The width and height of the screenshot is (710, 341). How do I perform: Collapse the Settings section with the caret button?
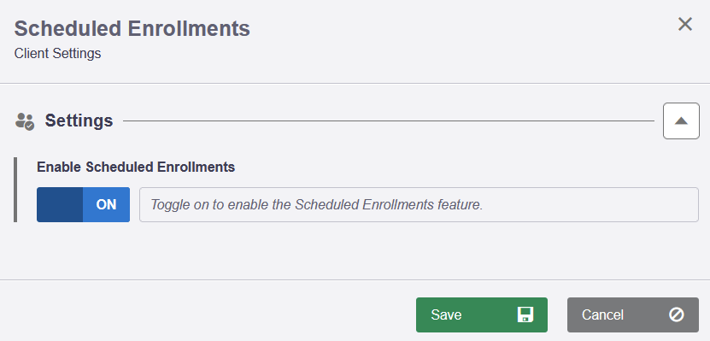pyautogui.click(x=681, y=121)
